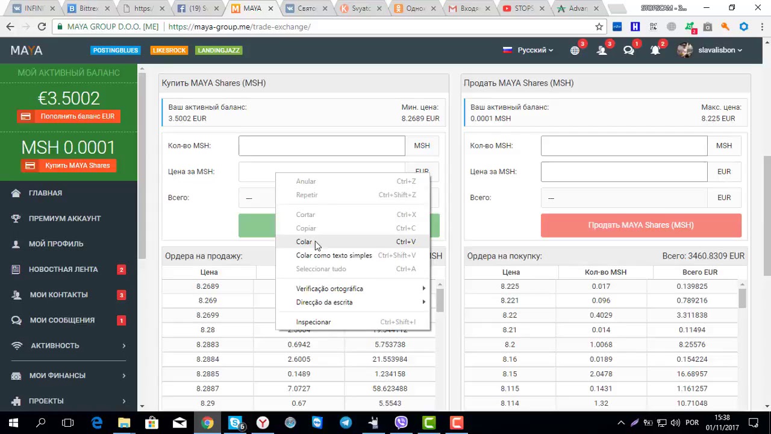Image resolution: width=771 pixels, height=434 pixels.
Task: Click the buy Кол-во MSH input field
Action: pos(322,145)
